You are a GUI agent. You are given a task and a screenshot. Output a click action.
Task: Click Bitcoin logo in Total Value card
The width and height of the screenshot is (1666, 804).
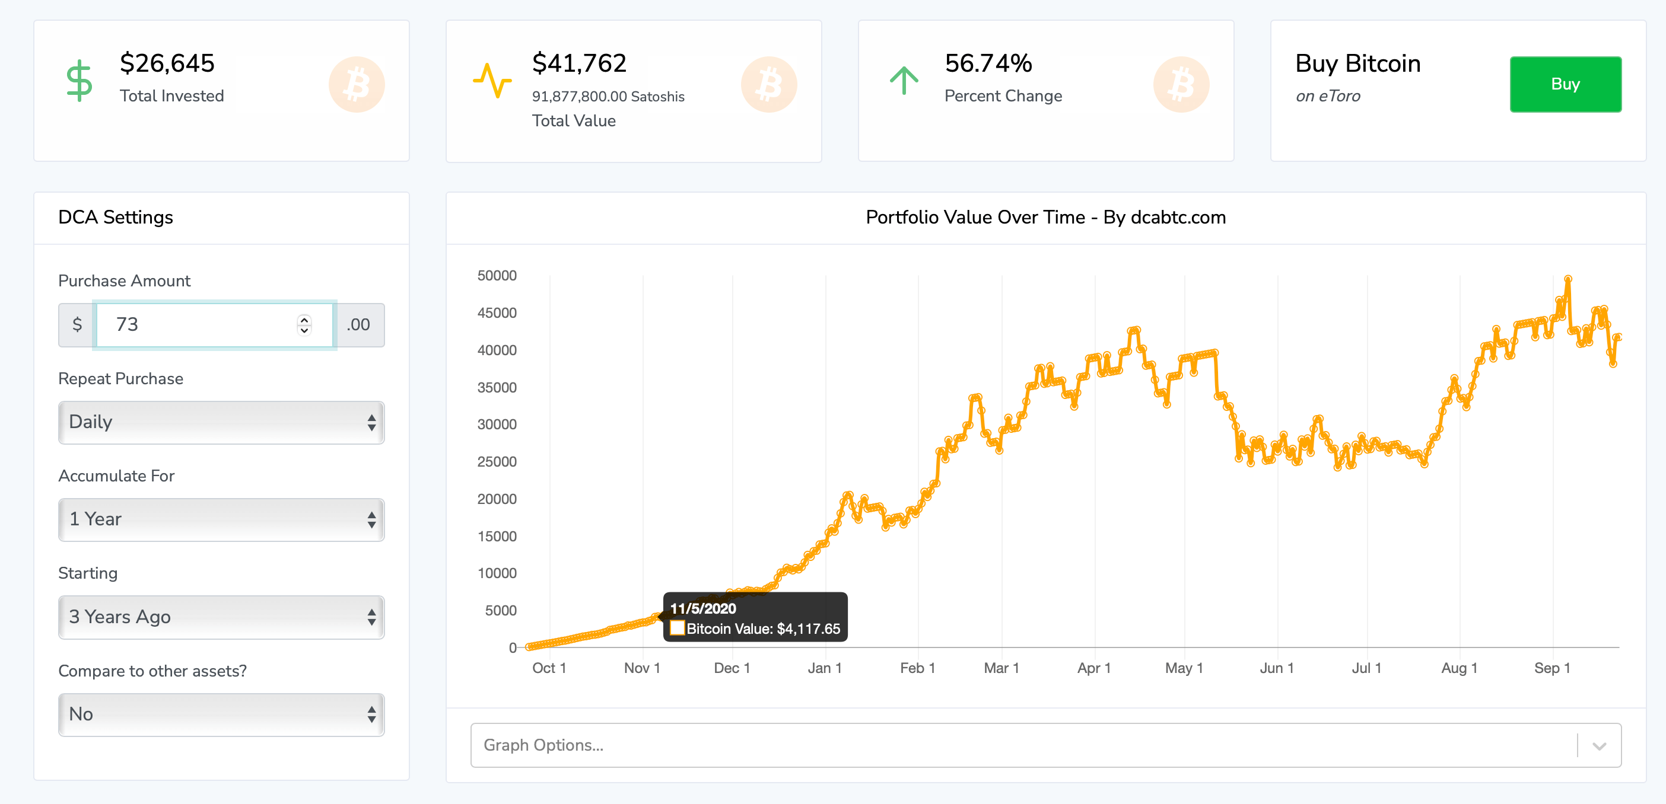coord(768,85)
